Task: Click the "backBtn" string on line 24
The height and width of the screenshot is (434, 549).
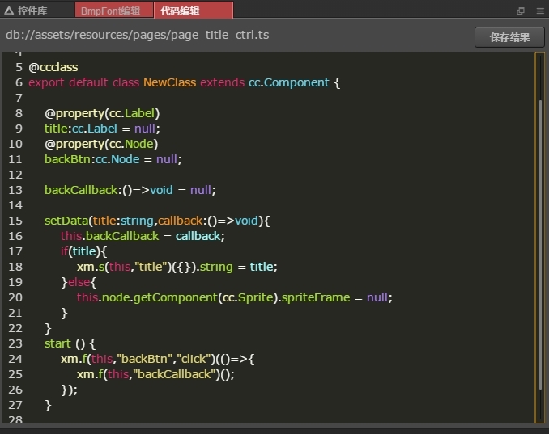Action: click(145, 359)
